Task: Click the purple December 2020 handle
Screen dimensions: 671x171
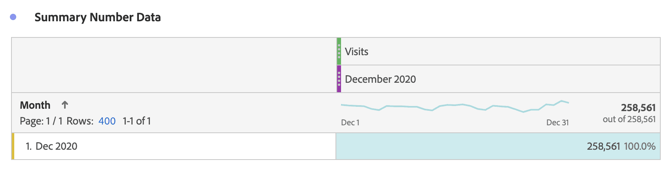Action: pos(339,79)
